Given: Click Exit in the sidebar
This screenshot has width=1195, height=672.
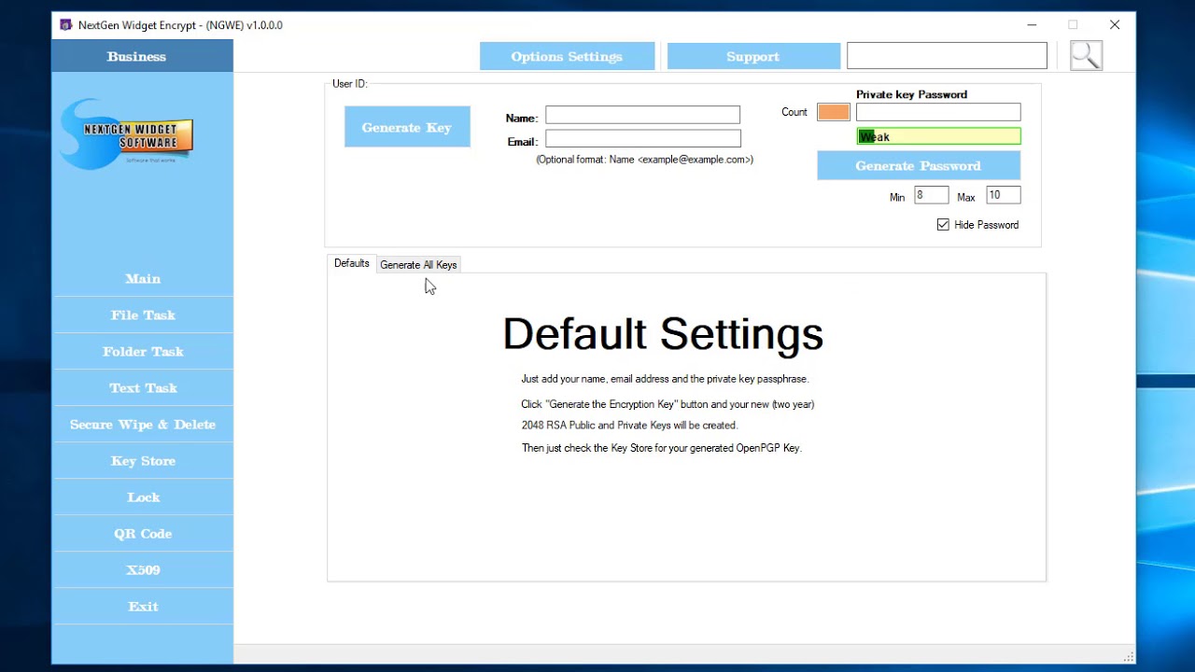Looking at the screenshot, I should [143, 606].
